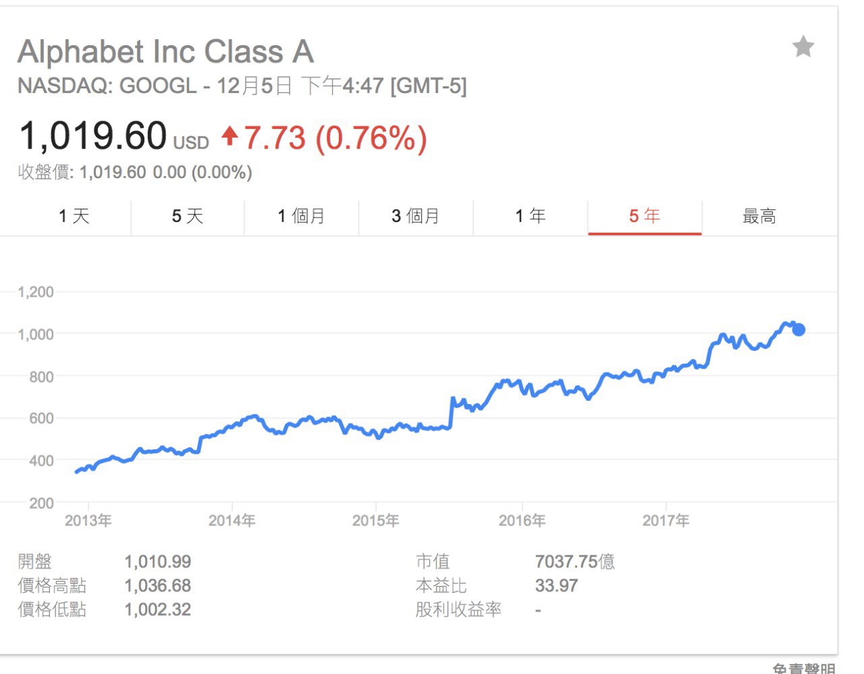The height and width of the screenshot is (674, 864).
Task: Click the 市值 market cap value
Action: 574,561
